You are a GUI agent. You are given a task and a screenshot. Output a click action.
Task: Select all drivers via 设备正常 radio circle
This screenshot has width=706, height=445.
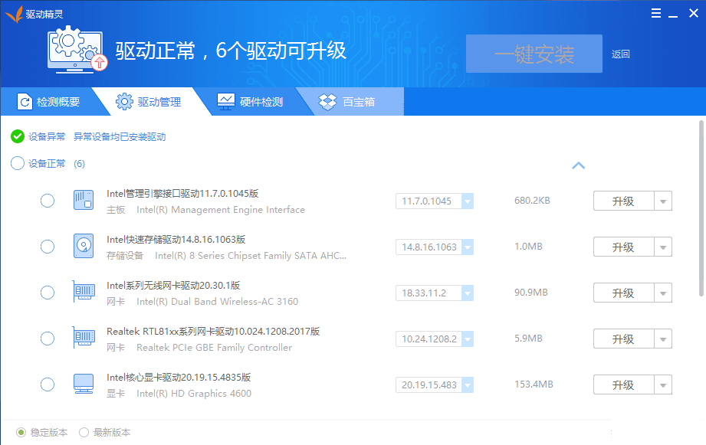pos(18,163)
